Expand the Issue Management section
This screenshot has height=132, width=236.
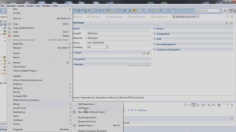[155, 44]
